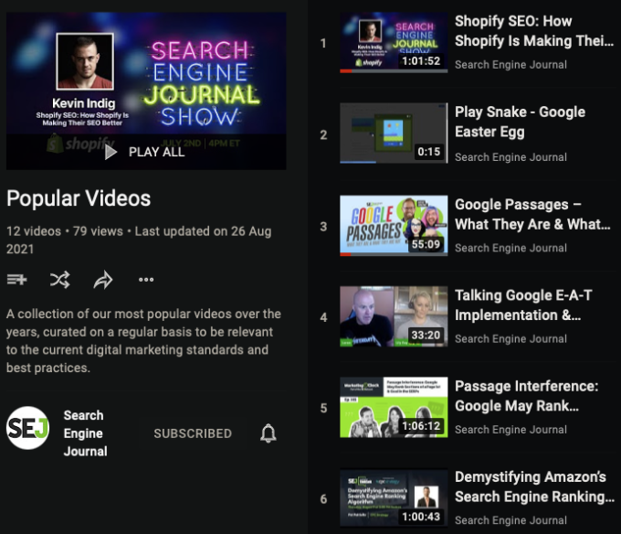Click title 'Google Passages – What They Are & What...'
The width and height of the screenshot is (621, 534).
tap(532, 214)
